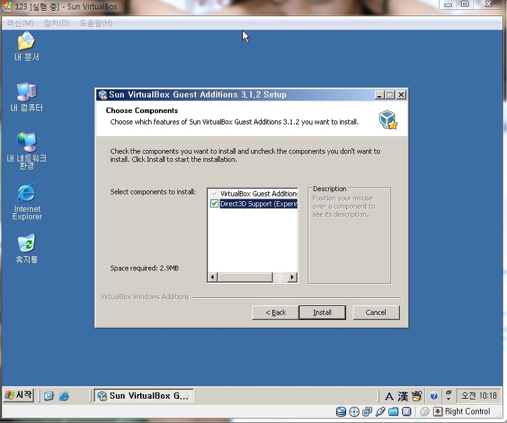Toggle the VirtualBox Guest Additions checkbox
507x423 pixels.
[x=214, y=194]
